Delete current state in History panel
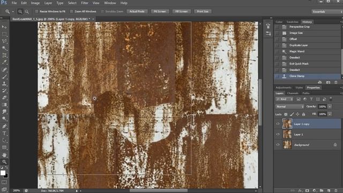 (x=336, y=82)
